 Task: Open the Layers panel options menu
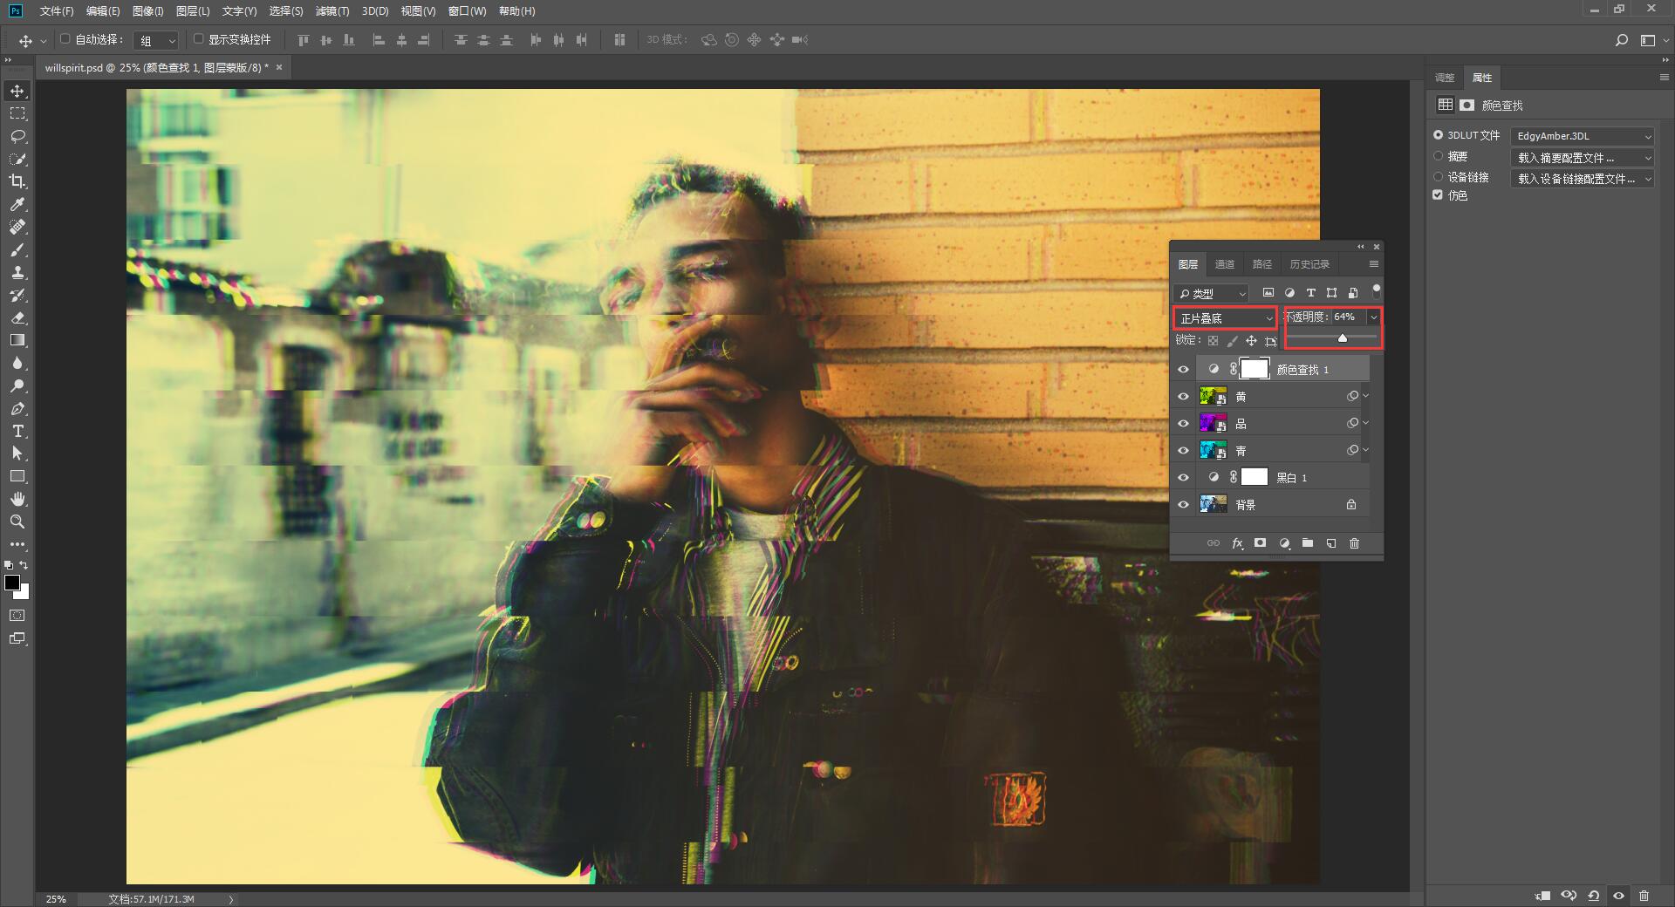tap(1374, 264)
